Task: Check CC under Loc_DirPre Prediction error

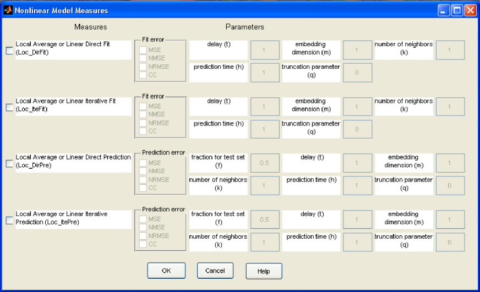Action: coord(143,188)
